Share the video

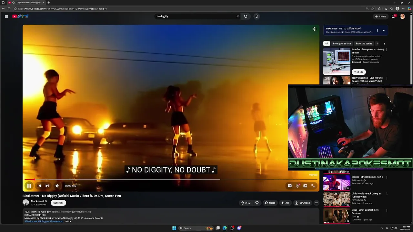pos(270,203)
